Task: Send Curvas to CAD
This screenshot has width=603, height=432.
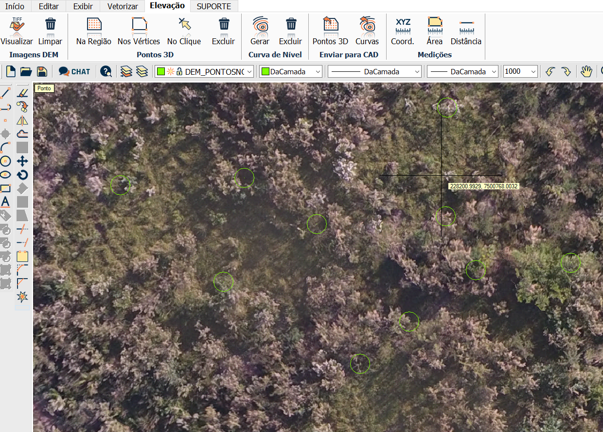Action: tap(367, 31)
